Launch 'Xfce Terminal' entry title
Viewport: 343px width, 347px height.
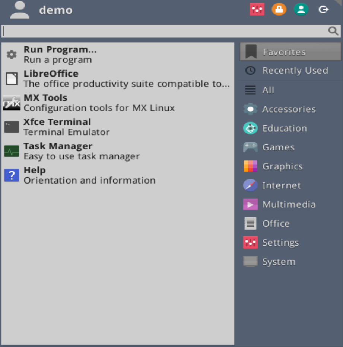(57, 122)
